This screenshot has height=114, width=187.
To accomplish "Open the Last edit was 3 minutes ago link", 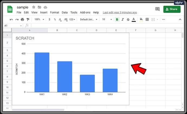I will coord(120,12).
